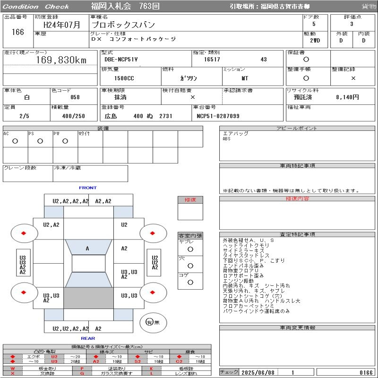Click the circle mark under PS
Viewport: 378px width, 378px height.
click(40, 141)
